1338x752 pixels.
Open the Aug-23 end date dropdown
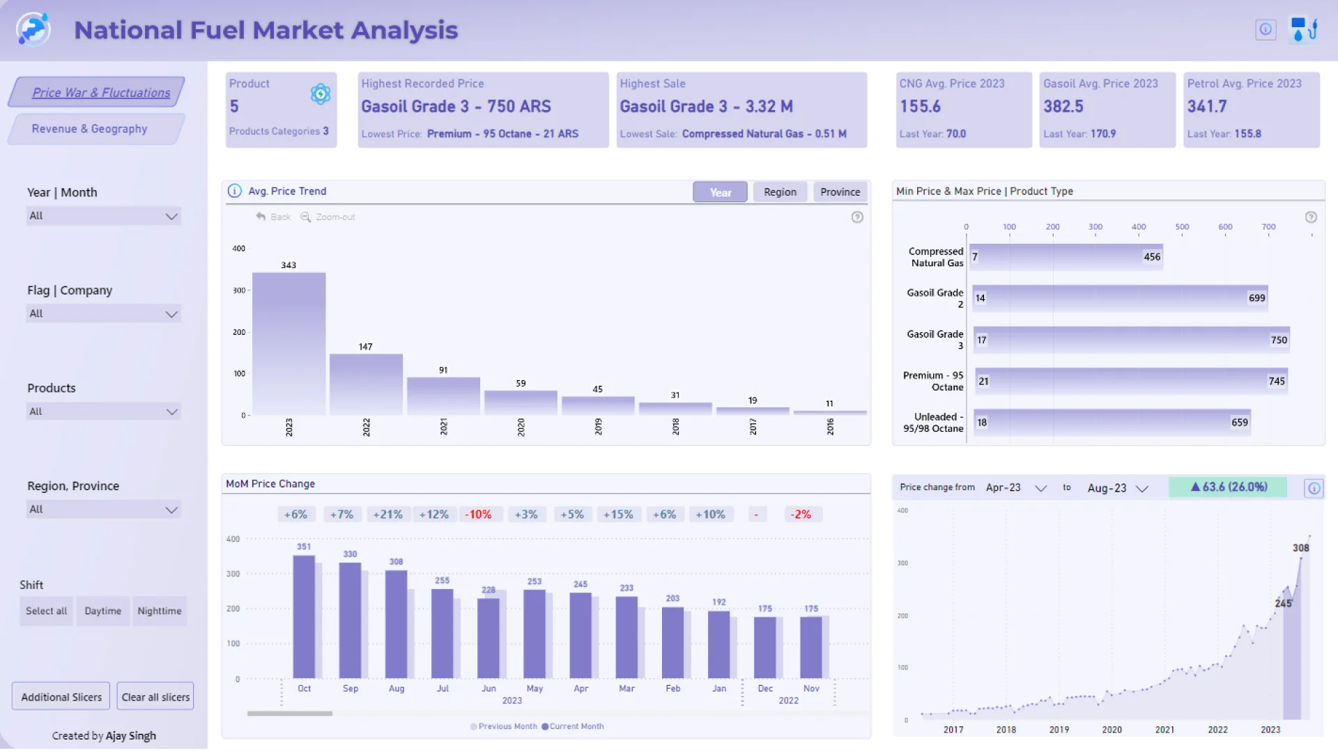pyautogui.click(x=1117, y=488)
